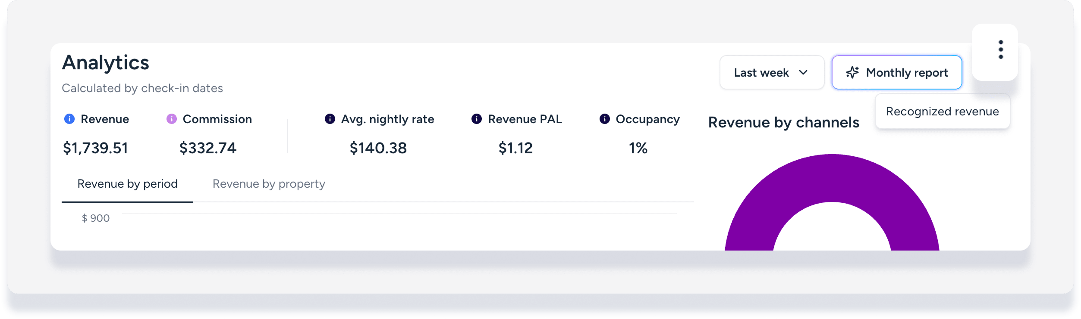Click the $332.74 commission value
Viewport: 1081px width, 319px height.
pos(208,148)
